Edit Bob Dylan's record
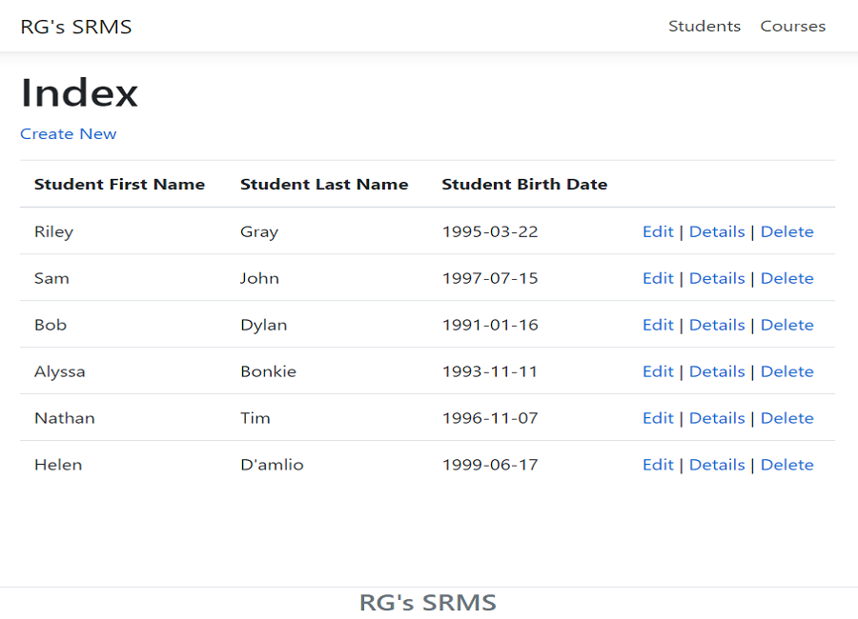The height and width of the screenshot is (619, 858). click(x=658, y=325)
